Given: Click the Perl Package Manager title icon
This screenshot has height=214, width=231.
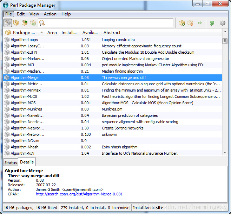Looking at the screenshot, I should click(x=6, y=5).
